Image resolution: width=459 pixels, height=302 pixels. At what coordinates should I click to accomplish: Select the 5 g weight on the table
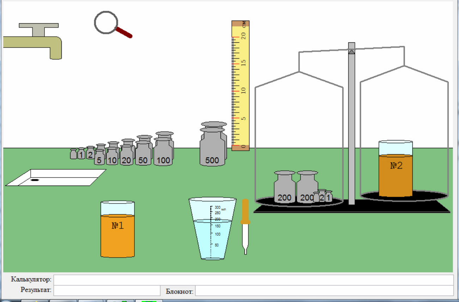pos(99,158)
